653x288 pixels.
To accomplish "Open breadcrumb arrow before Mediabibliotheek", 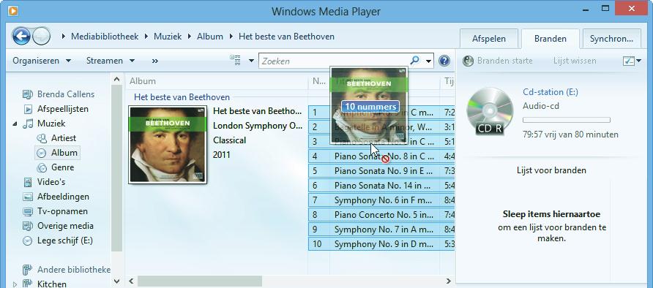I will [x=64, y=37].
